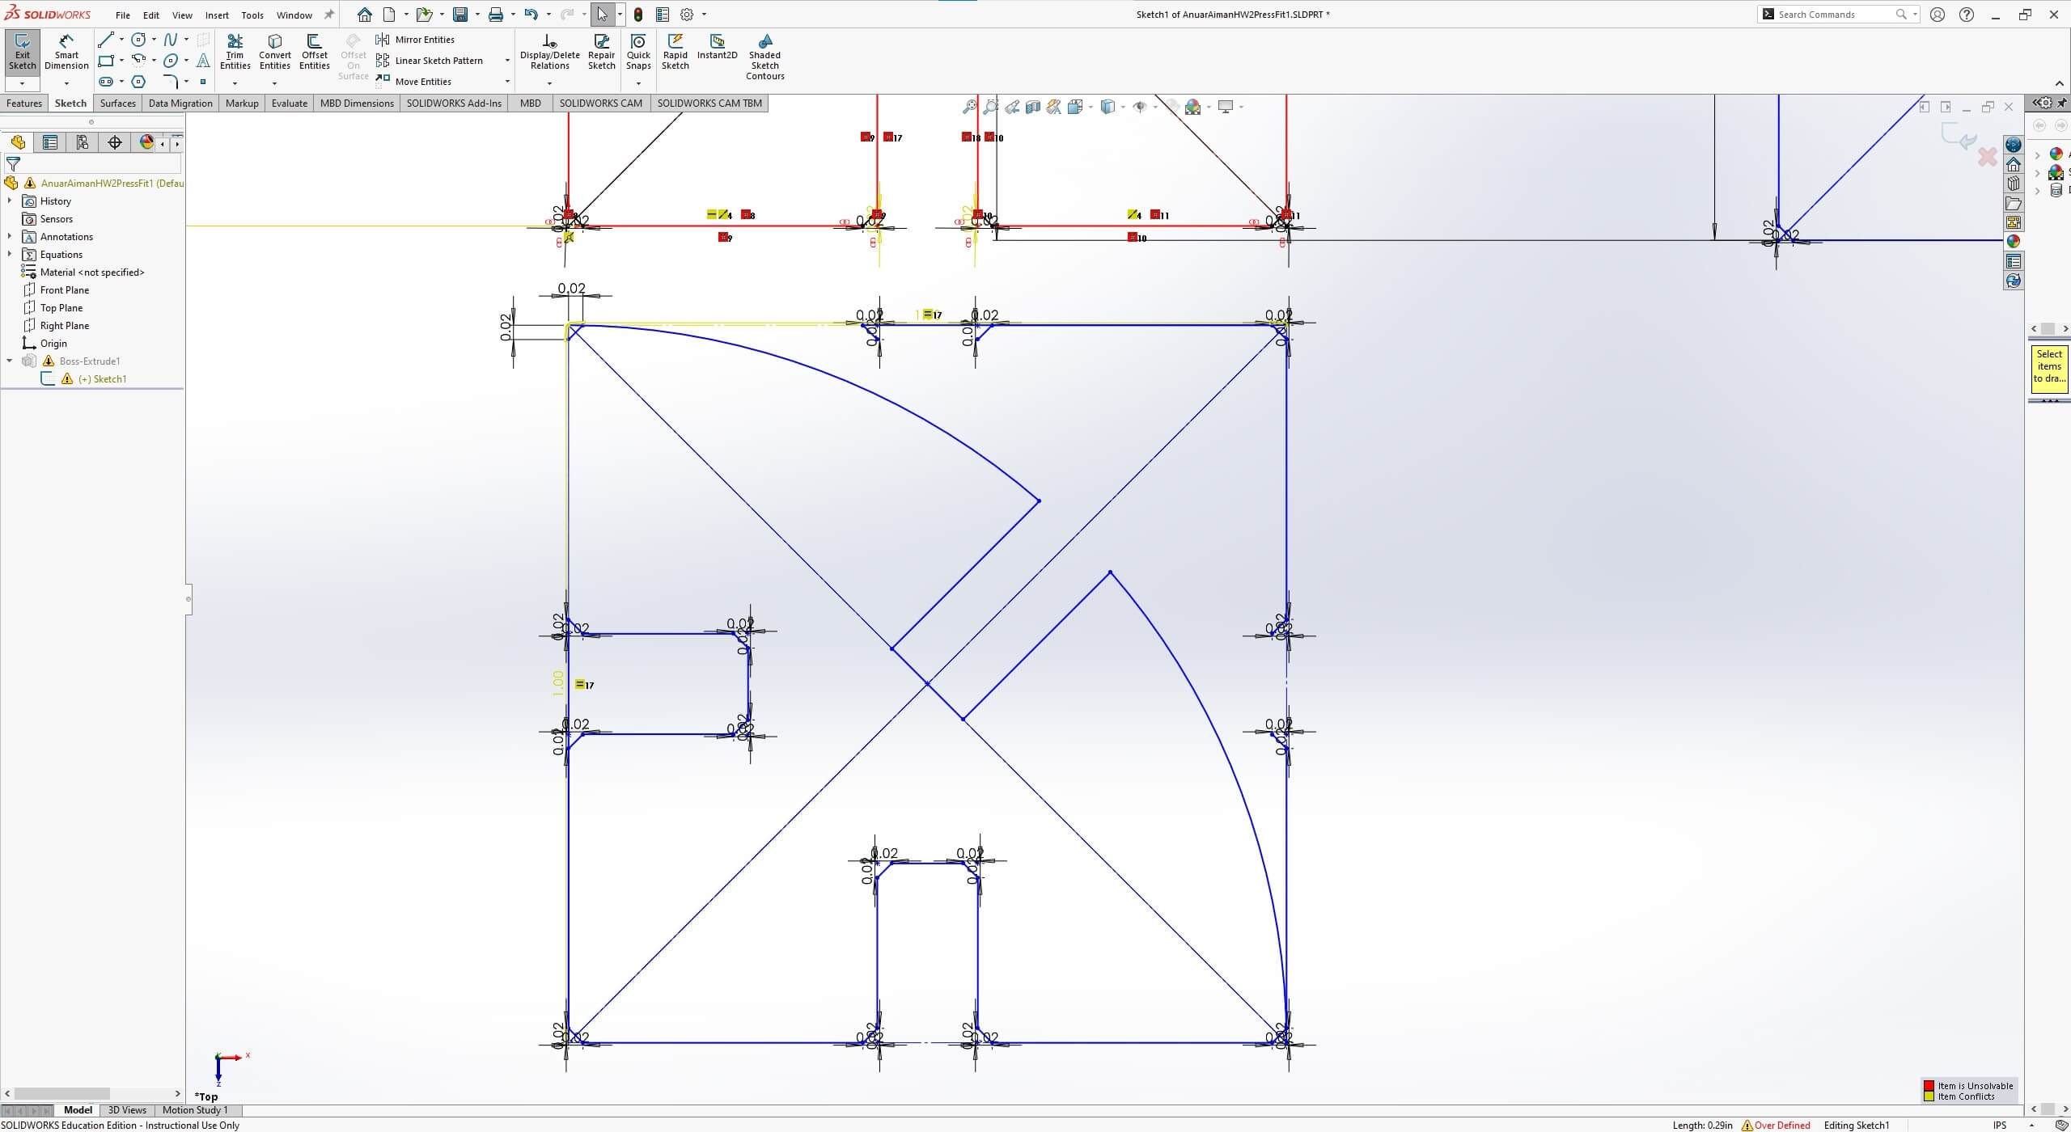Toggle Rapid Sketch mode
Viewport: 2071px width, 1132px height.
pos(676,53)
